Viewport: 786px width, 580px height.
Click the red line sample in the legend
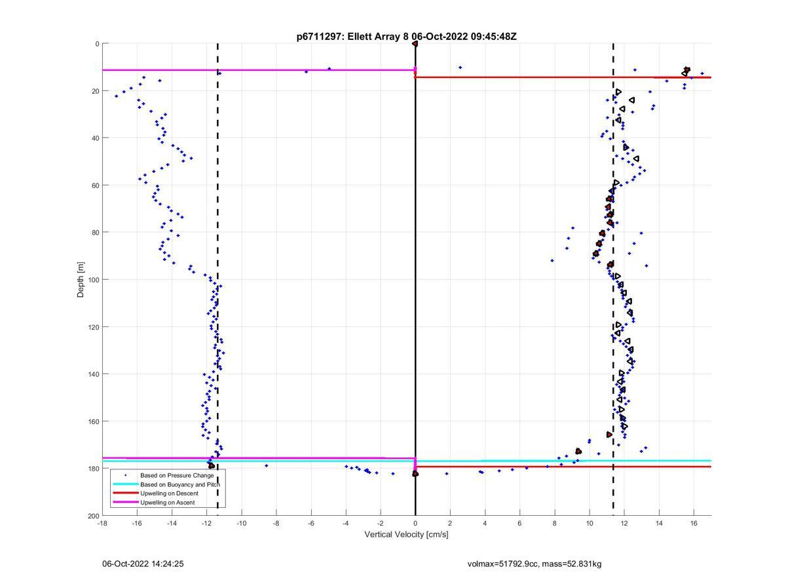point(125,493)
